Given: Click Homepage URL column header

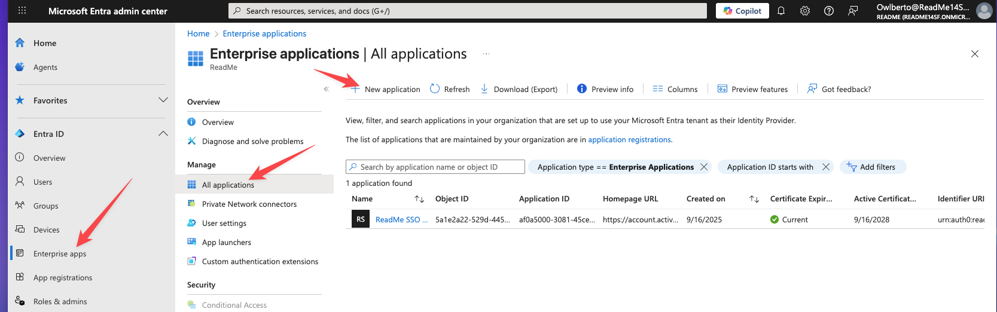Looking at the screenshot, I should [x=630, y=199].
